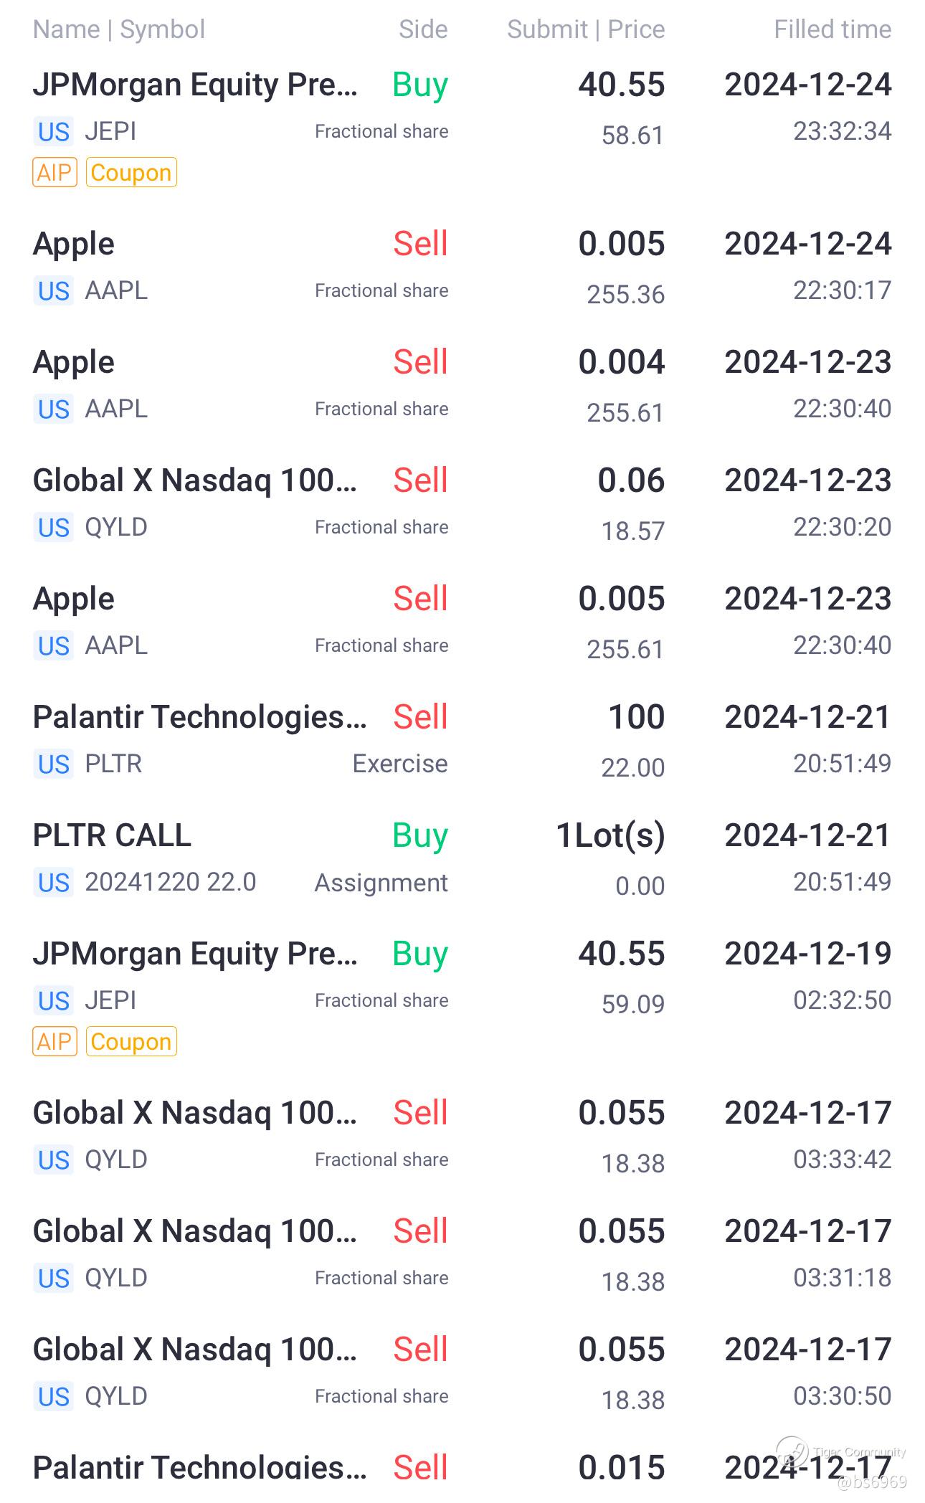Click the AIP tag on 2024-12-19 JEPI order
Viewport: 925px width, 1503px height.
(54, 1042)
